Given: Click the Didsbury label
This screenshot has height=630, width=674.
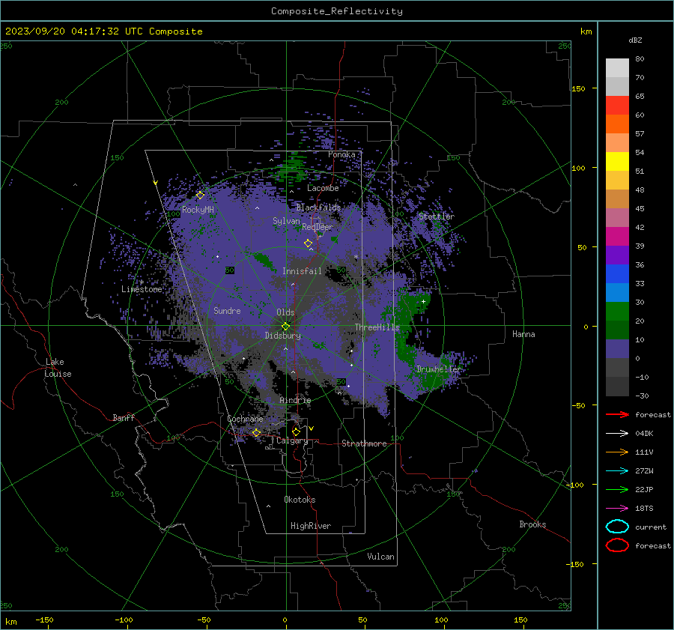Looking at the screenshot, I should pos(282,336).
